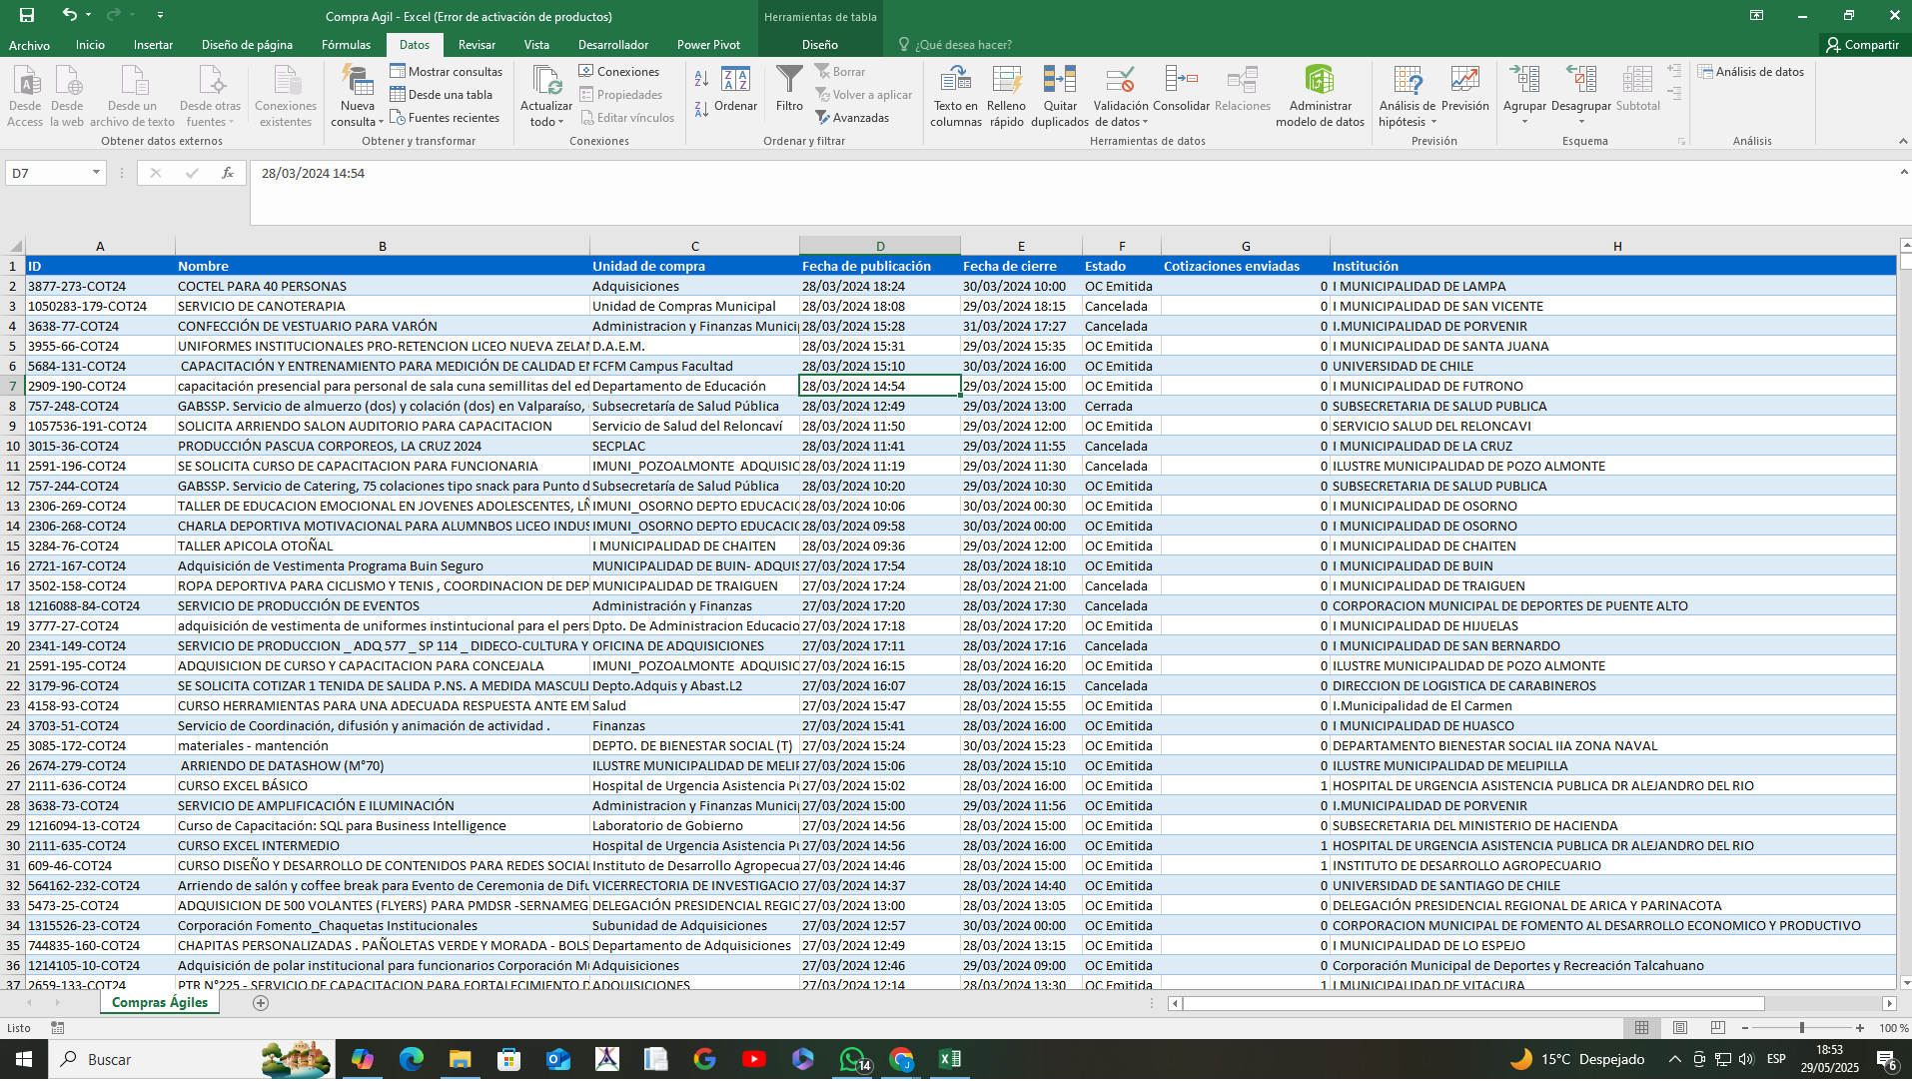Sort descending Z to A icon
Screen dimensions: 1912x1081
click(701, 108)
